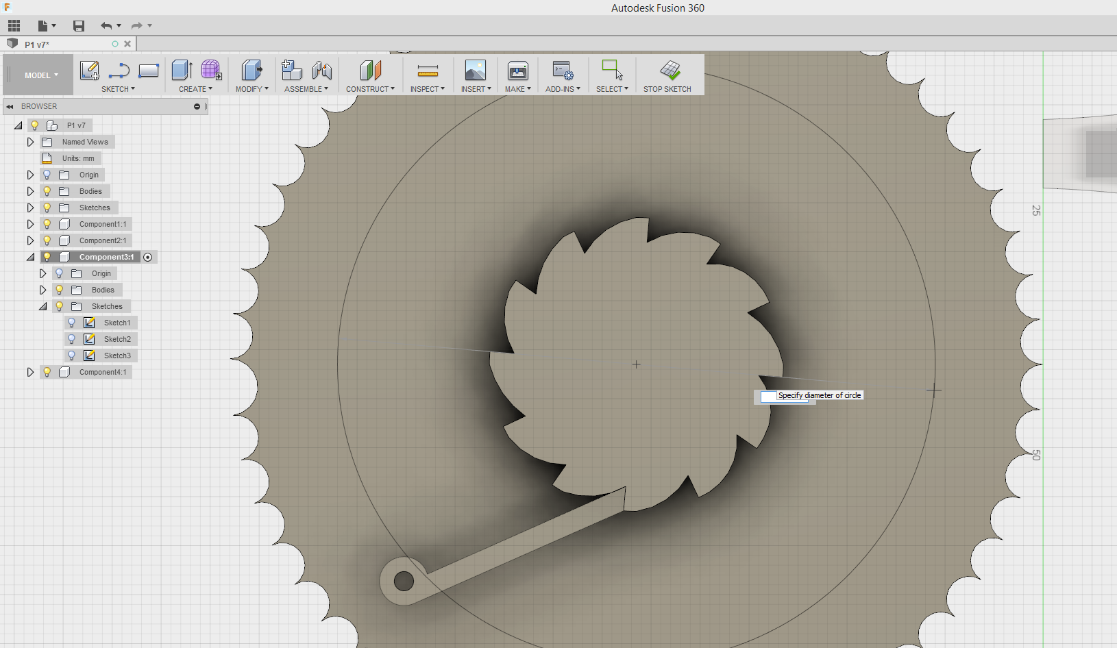
Task: Click the Offset Plane Construct icon
Action: tap(370, 70)
